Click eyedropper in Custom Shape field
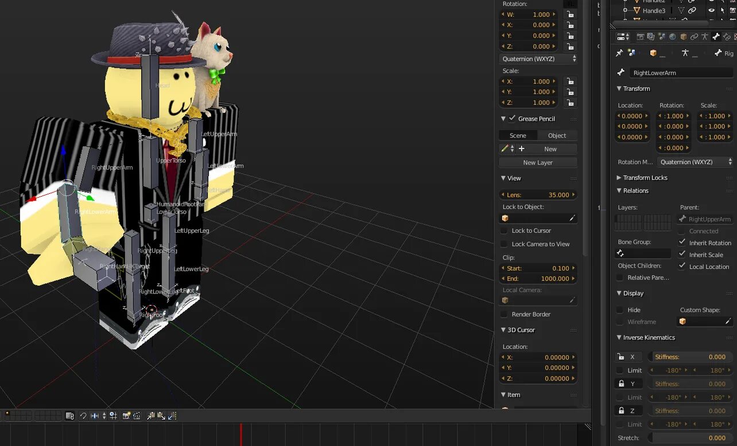The image size is (737, 446). tap(728, 322)
